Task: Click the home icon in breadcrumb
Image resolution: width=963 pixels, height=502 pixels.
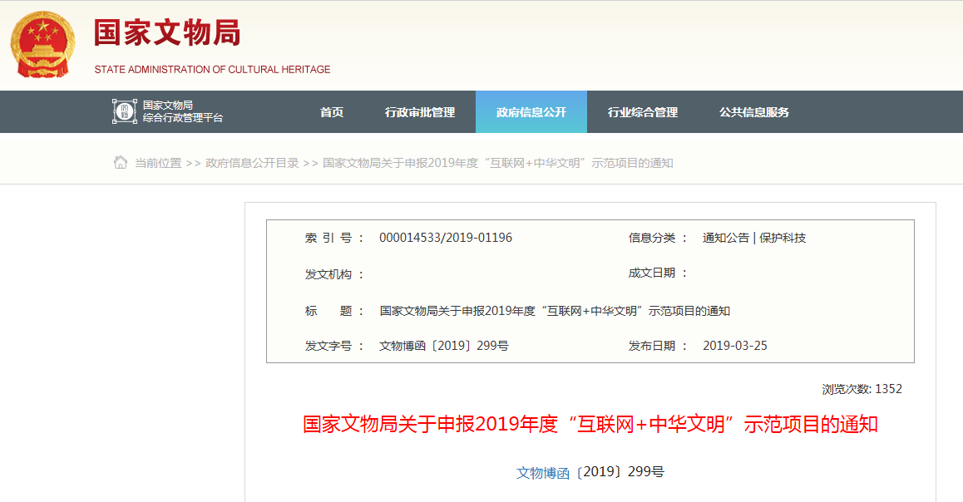Action: pyautogui.click(x=121, y=162)
